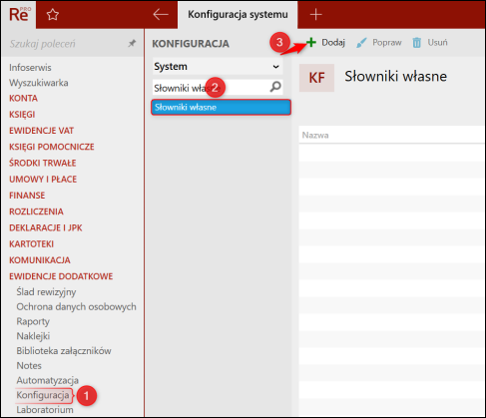Expand the DEKLARACJE I JPK section
Viewport: 486px width, 418px height.
click(46, 227)
